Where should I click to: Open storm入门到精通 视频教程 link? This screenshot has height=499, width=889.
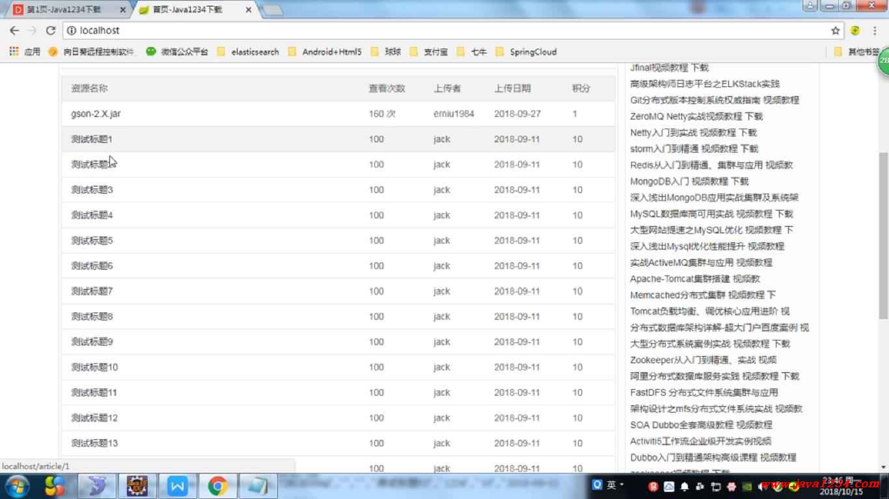[x=694, y=149]
